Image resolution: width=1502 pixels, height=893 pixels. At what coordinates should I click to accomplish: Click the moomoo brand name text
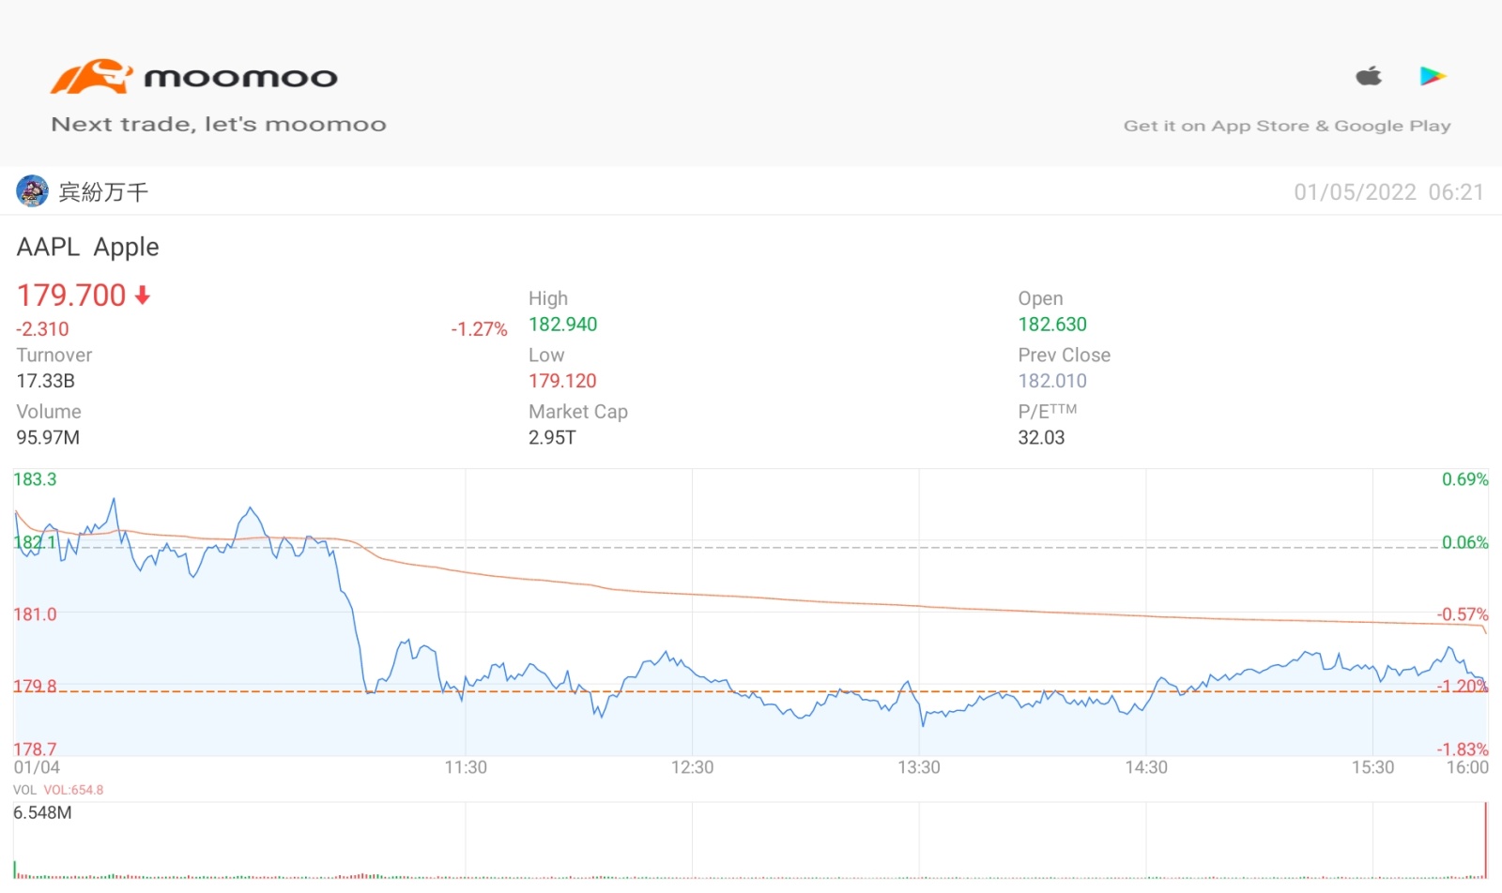coord(240,78)
